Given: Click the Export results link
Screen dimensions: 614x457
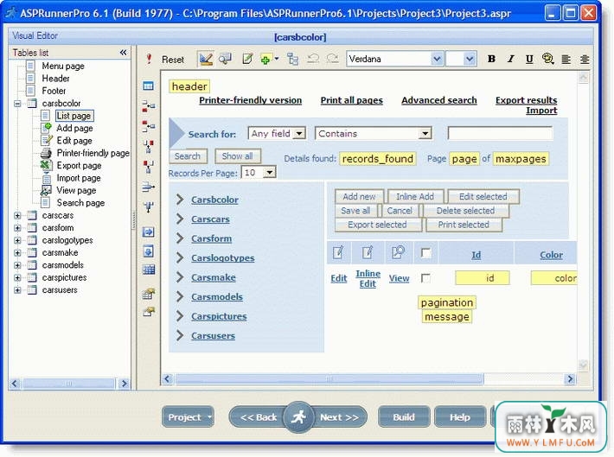Looking at the screenshot, I should (x=526, y=100).
